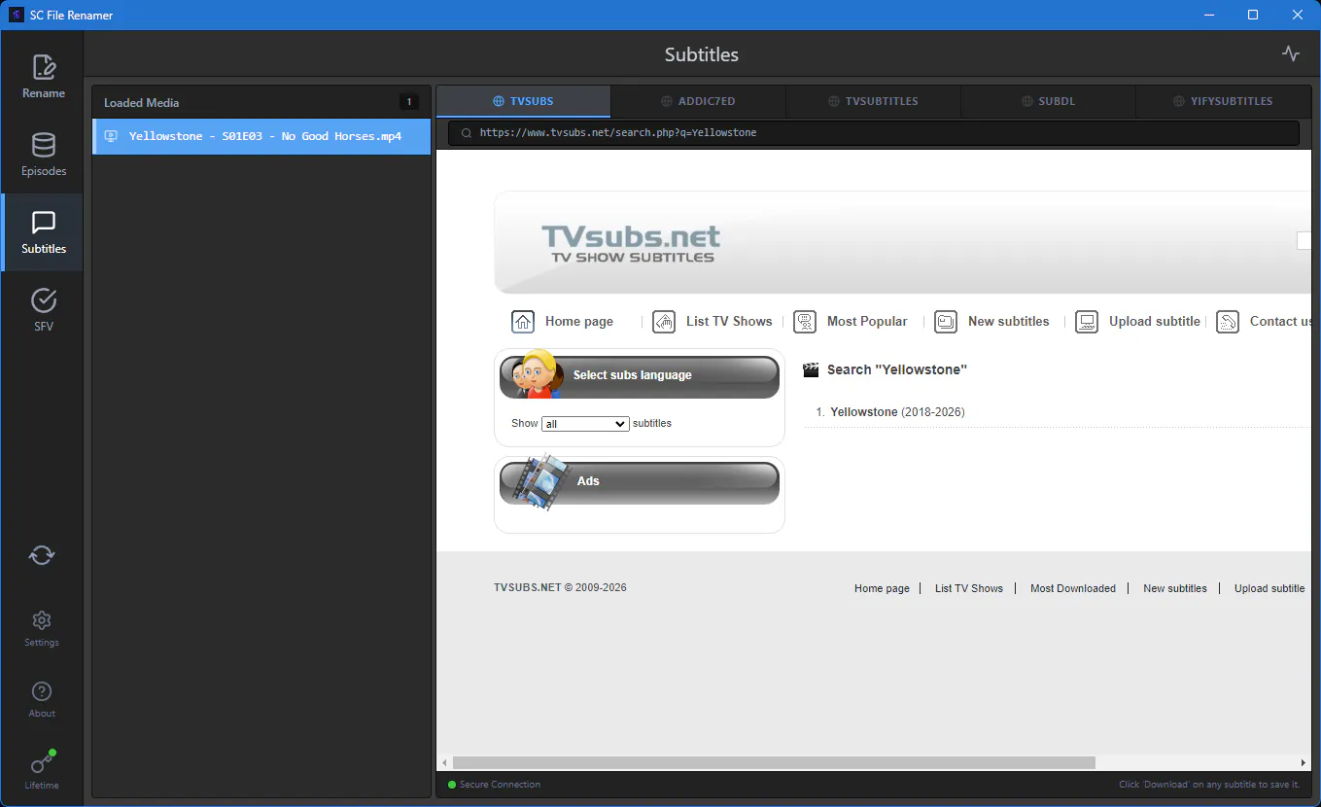Click footer Home page link
The height and width of the screenshot is (807, 1321).
882,588
